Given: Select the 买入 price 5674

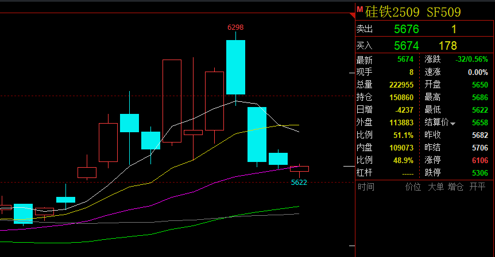Looking at the screenshot, I should 406,45.
